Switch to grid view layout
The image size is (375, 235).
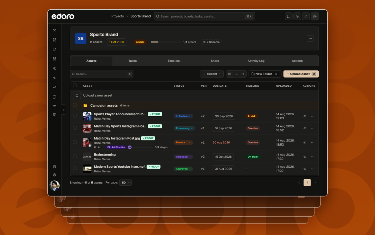pos(230,74)
